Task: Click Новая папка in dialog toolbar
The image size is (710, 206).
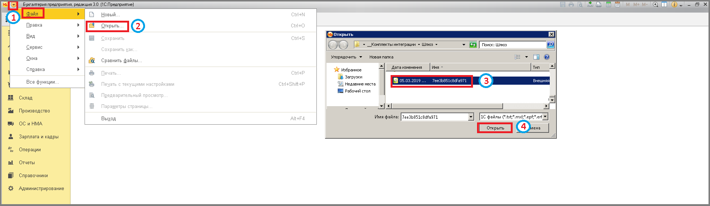Action: pyautogui.click(x=381, y=57)
